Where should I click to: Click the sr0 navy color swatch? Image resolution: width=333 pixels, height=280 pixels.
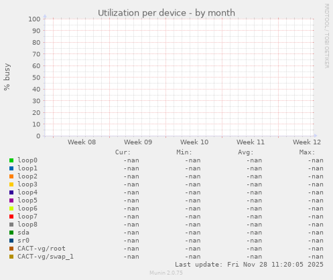tap(11, 241)
